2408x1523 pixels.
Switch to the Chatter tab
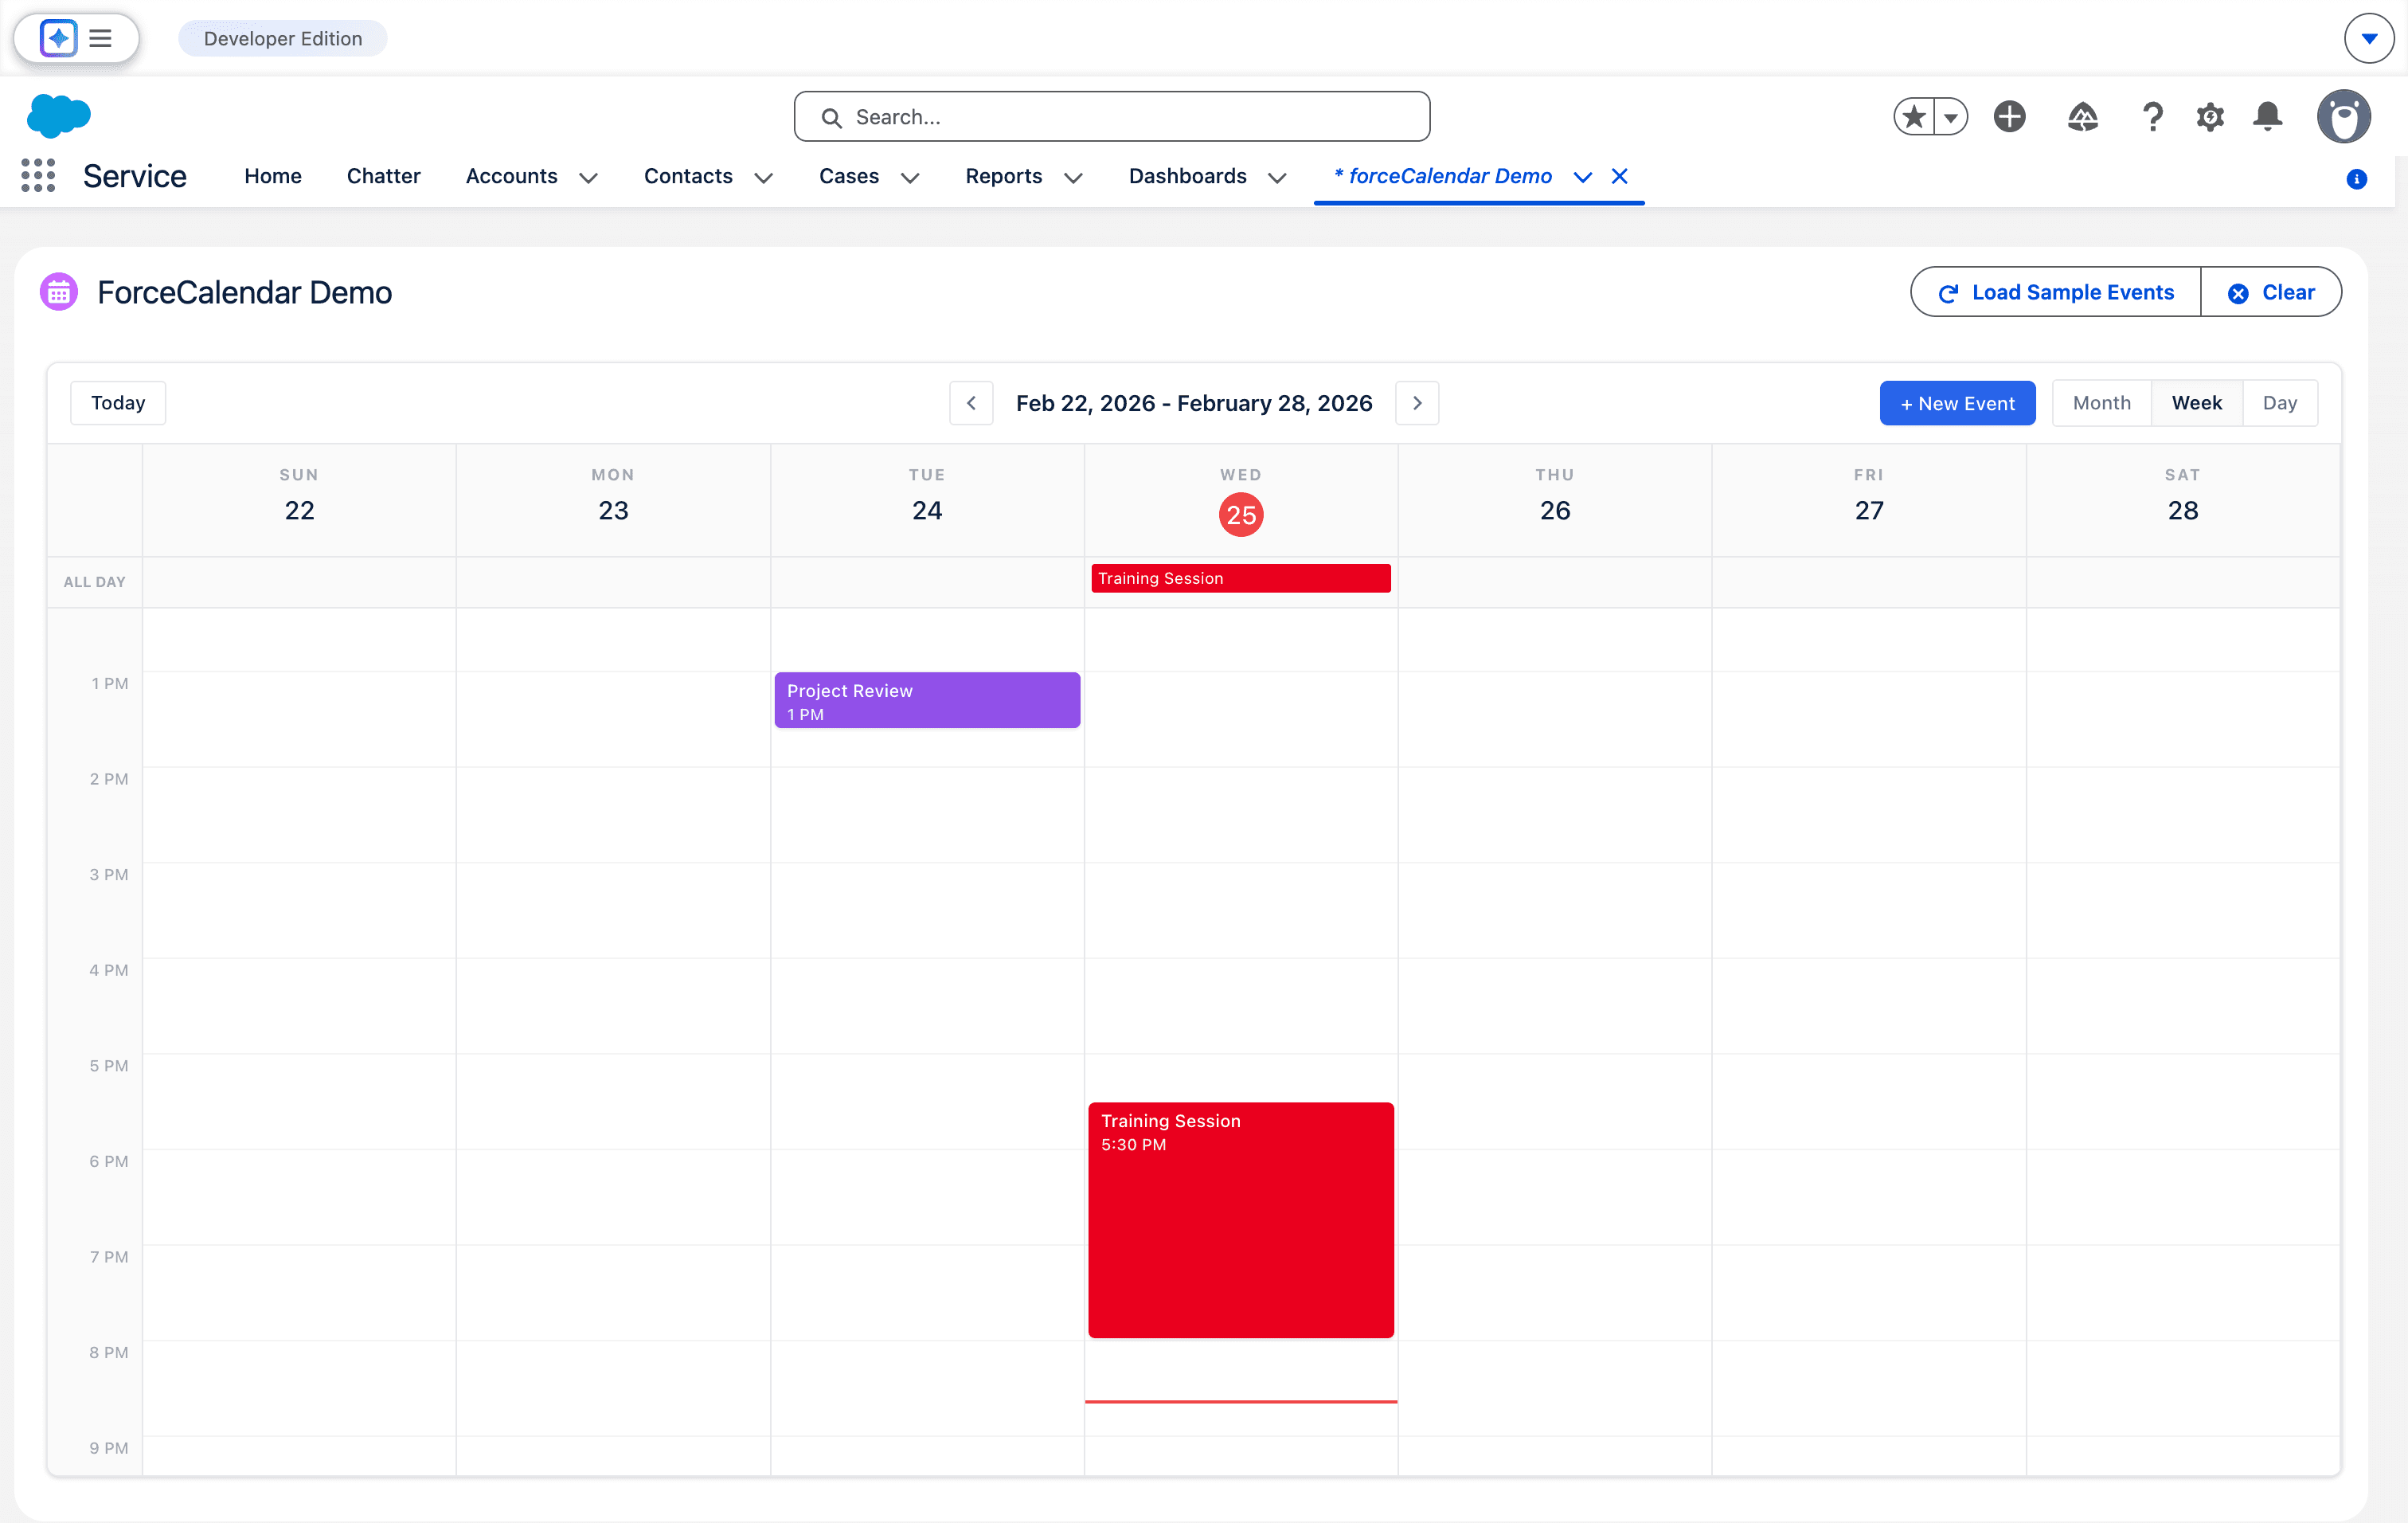[x=383, y=176]
